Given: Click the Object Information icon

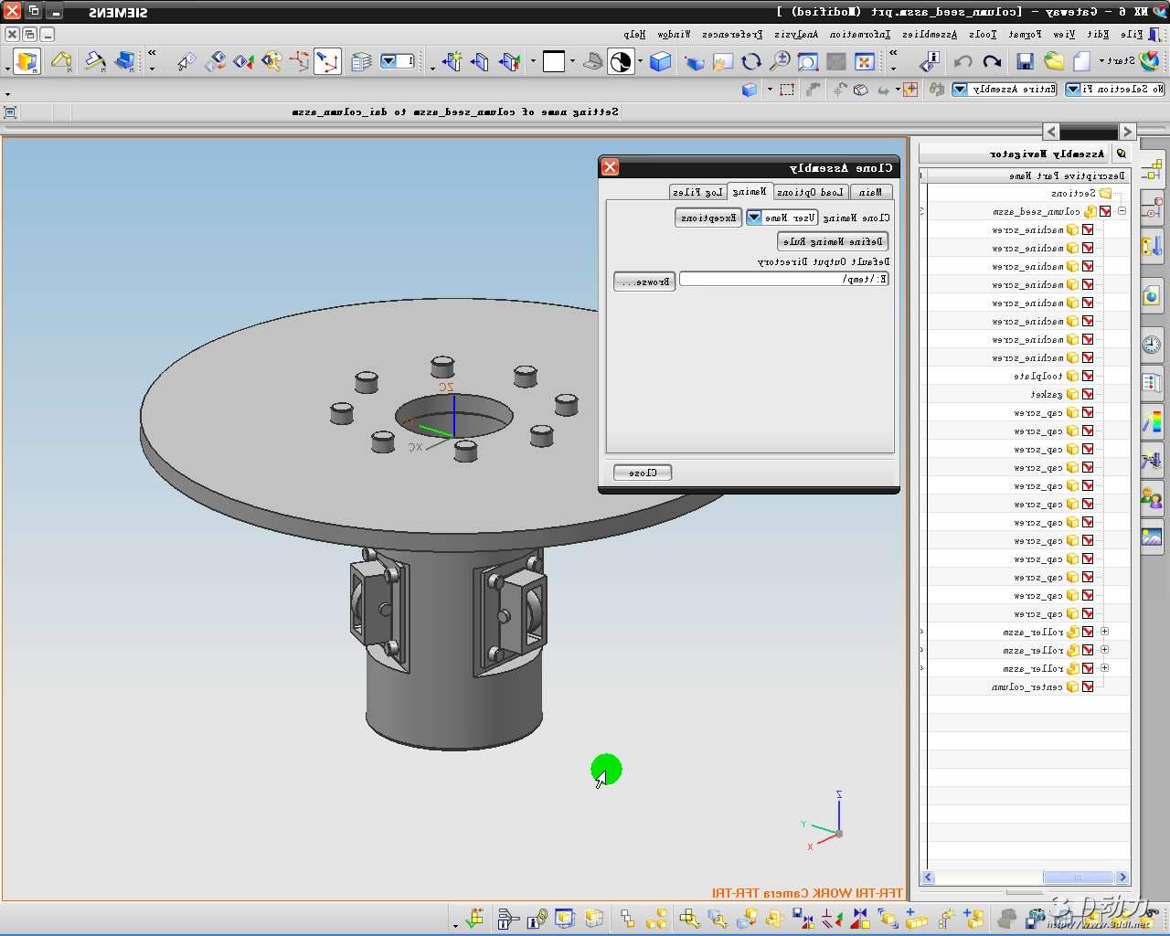Looking at the screenshot, I should (x=930, y=62).
